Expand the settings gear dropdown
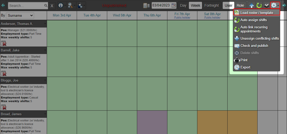The height and width of the screenshot is (134, 287). tap(275, 5)
